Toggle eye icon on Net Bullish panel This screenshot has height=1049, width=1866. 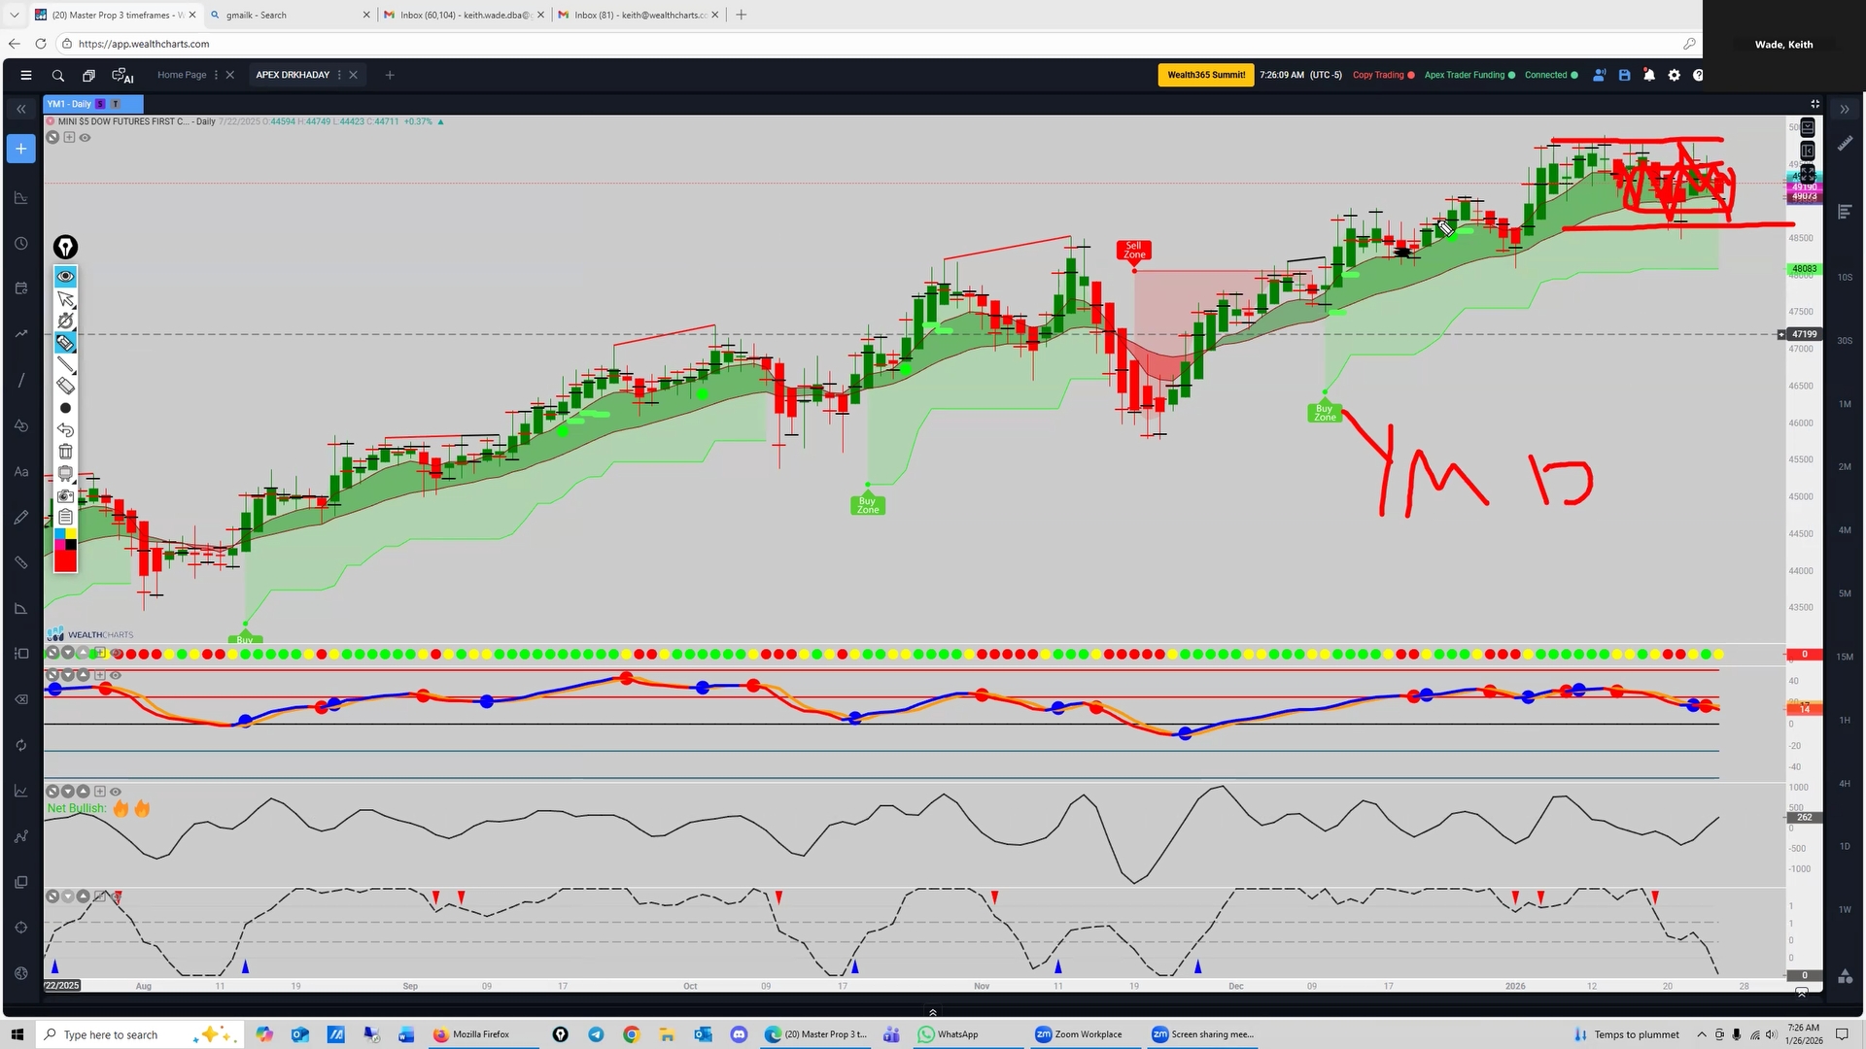[116, 792]
